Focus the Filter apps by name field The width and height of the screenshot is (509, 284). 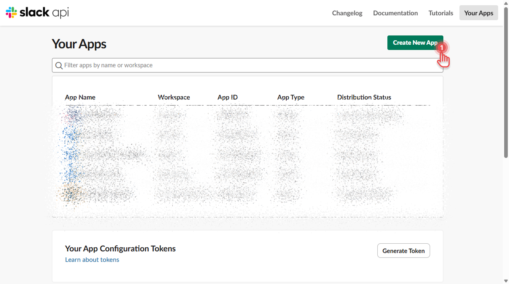point(247,65)
